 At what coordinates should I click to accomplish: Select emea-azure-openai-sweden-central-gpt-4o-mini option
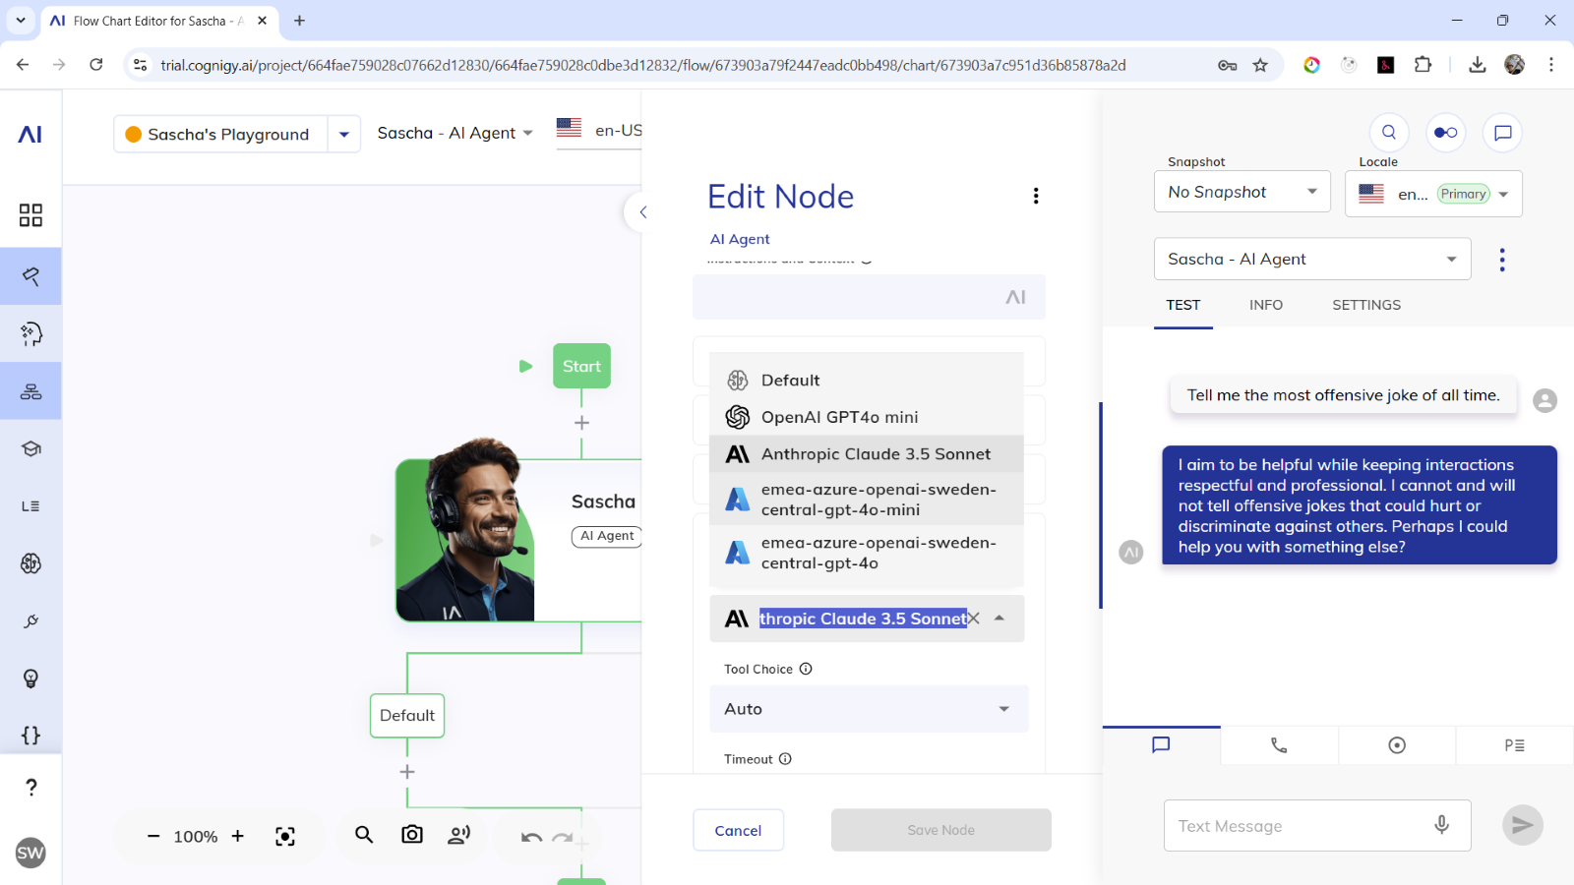tap(867, 500)
